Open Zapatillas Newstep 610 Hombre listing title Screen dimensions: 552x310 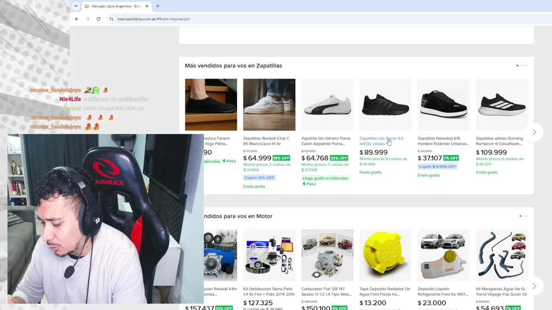click(x=443, y=141)
